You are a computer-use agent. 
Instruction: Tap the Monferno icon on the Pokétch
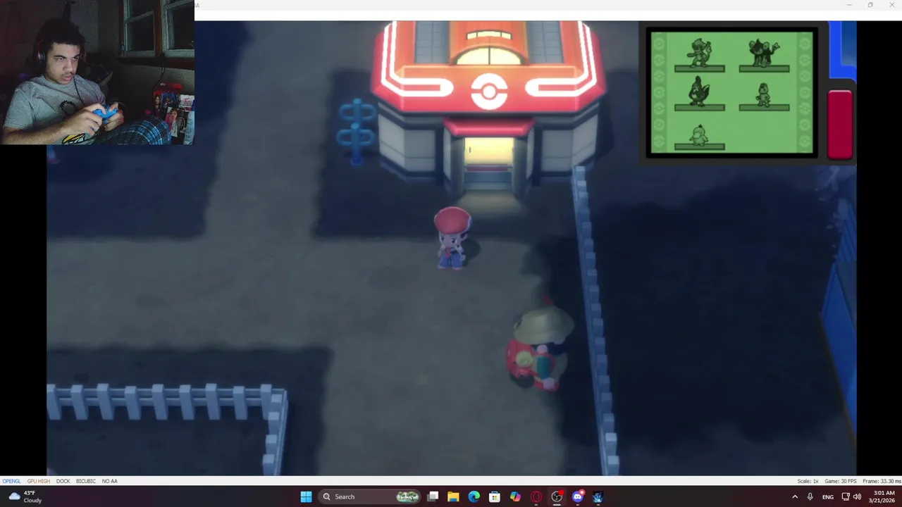(699, 54)
